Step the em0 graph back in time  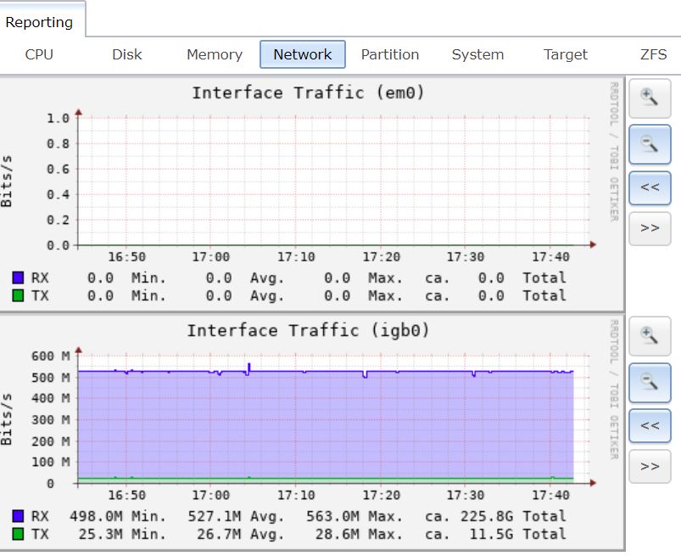click(650, 188)
